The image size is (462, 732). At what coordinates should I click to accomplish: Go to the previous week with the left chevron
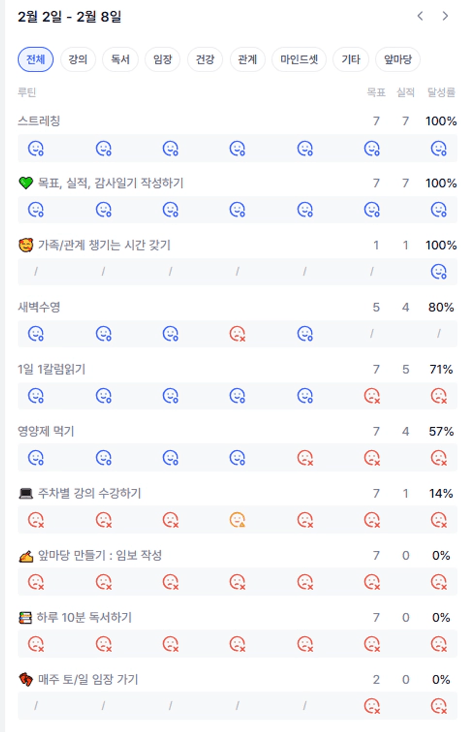[420, 16]
